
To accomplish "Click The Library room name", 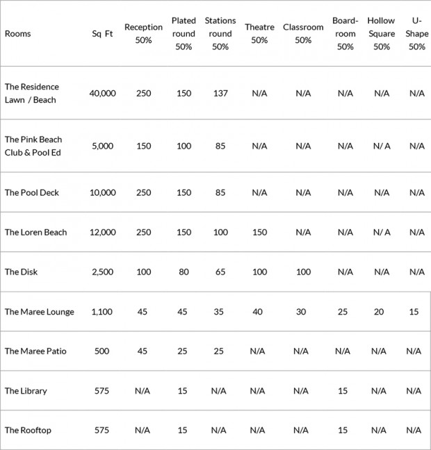I will click(26, 391).
